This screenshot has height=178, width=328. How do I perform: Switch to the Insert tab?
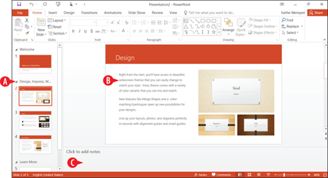coord(53,13)
